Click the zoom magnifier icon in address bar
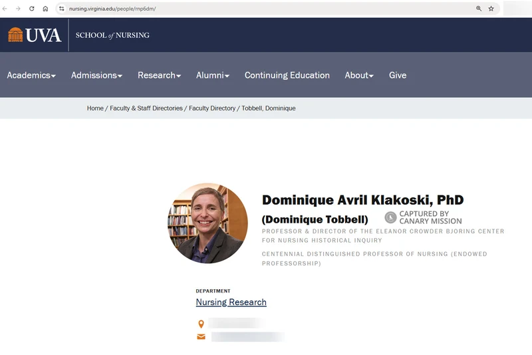 (479, 9)
